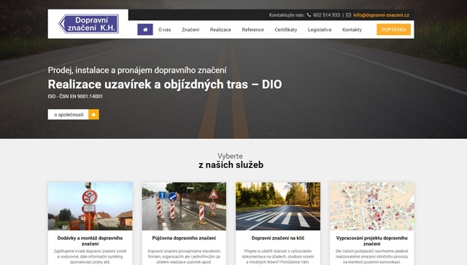Open the O nás menu item
The image size is (467, 265).
point(164,30)
